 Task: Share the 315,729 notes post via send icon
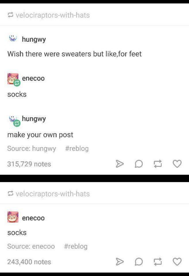[120, 164]
